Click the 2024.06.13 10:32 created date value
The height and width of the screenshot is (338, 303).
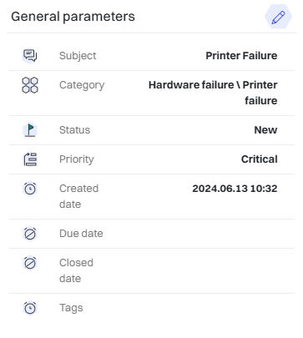235,189
